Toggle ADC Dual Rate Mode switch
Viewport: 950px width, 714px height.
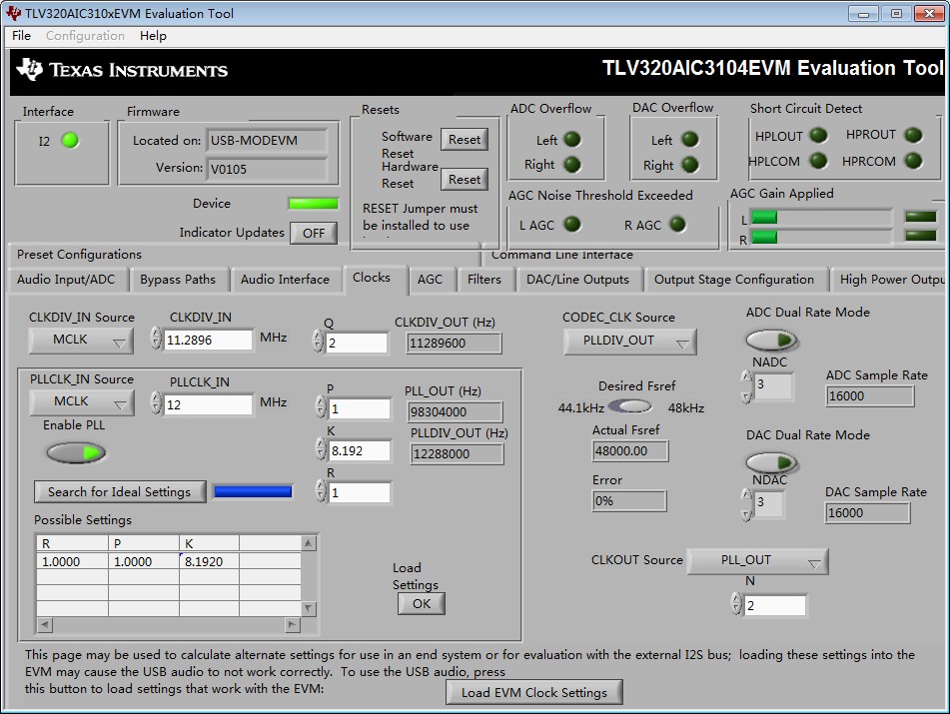[772, 341]
